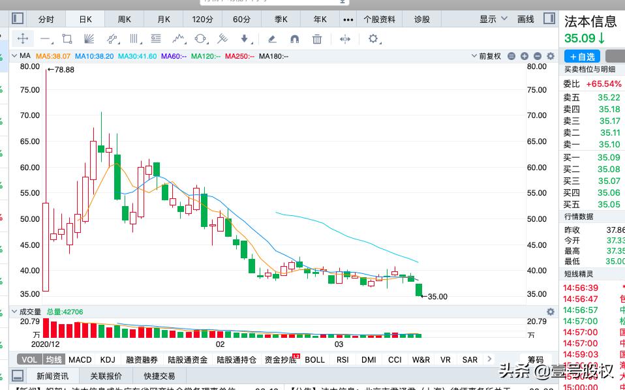The height and width of the screenshot is (390, 625).
Task: Switch to the 周K tab
Action: click(124, 19)
